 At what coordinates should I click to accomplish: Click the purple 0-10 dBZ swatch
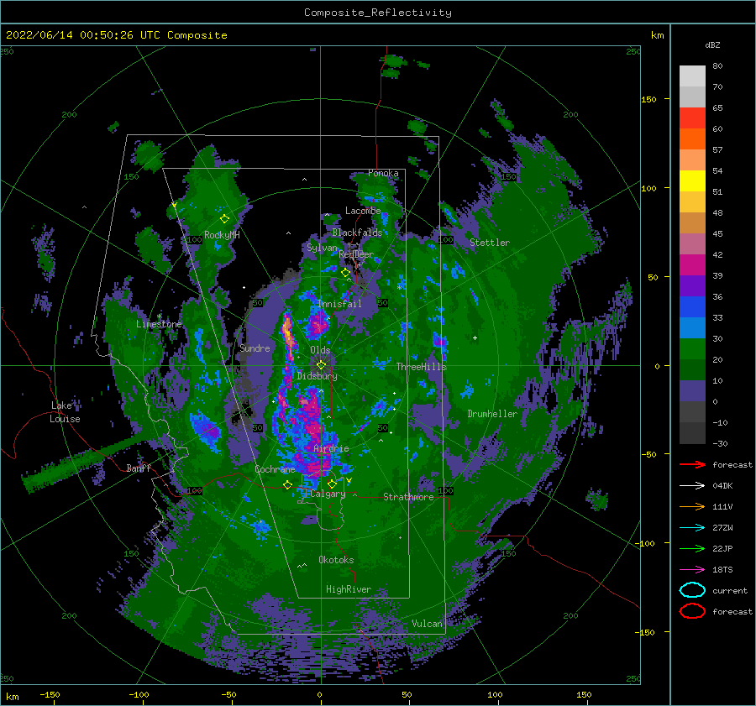[692, 391]
